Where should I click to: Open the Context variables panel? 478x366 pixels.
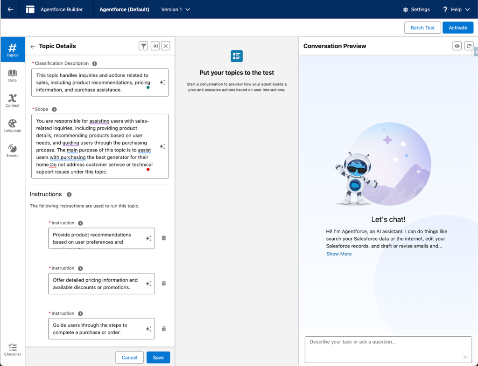click(x=13, y=100)
